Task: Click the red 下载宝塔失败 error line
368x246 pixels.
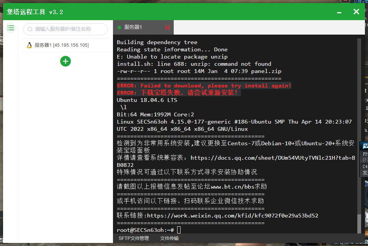Action: (179, 93)
